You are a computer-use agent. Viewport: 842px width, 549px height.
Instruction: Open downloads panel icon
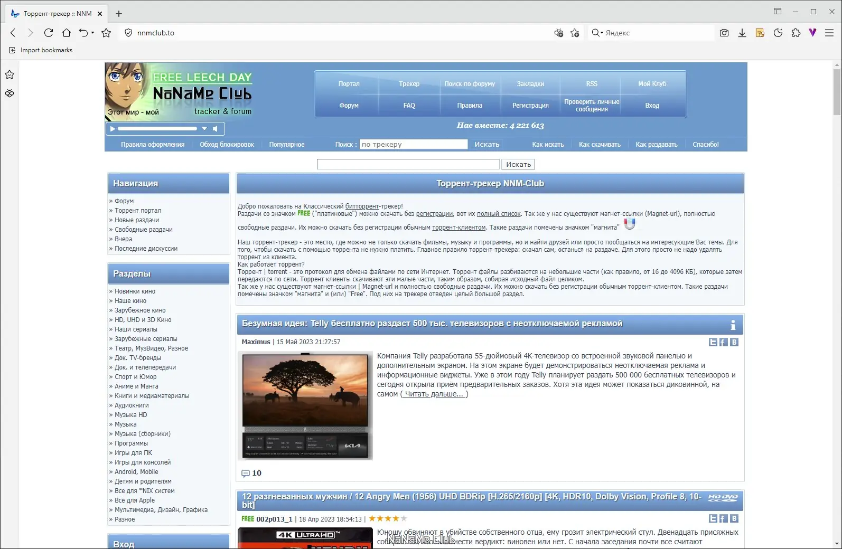point(742,33)
